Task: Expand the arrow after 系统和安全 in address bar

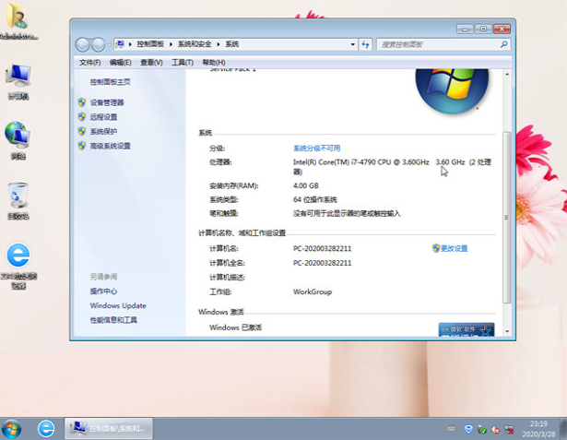Action: click(x=219, y=44)
